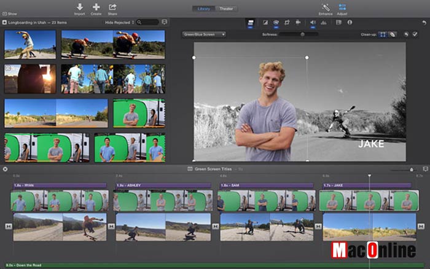The height and width of the screenshot is (269, 430).
Task: Select the clip information icon
Action: (350, 22)
